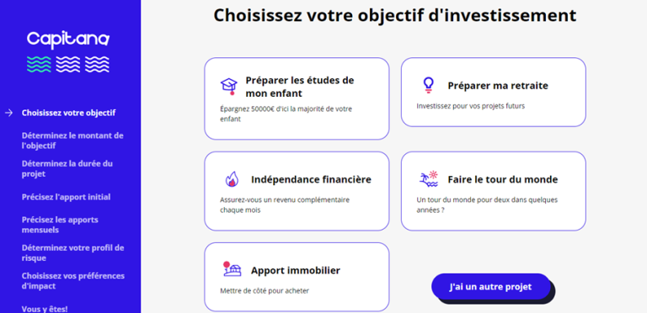
Task: Open the Déterminez votre profil de risque step
Action: click(x=73, y=253)
